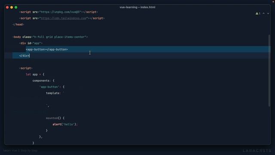Image resolution: width=275 pixels, height=155 pixels.
Task: Click the alert('hello') statement
Action: pyautogui.click(x=65, y=124)
